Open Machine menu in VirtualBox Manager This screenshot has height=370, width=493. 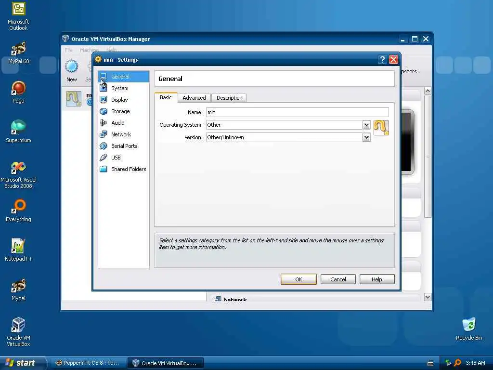[x=89, y=50]
